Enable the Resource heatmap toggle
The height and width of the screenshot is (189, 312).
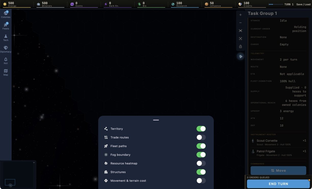[x=201, y=163]
